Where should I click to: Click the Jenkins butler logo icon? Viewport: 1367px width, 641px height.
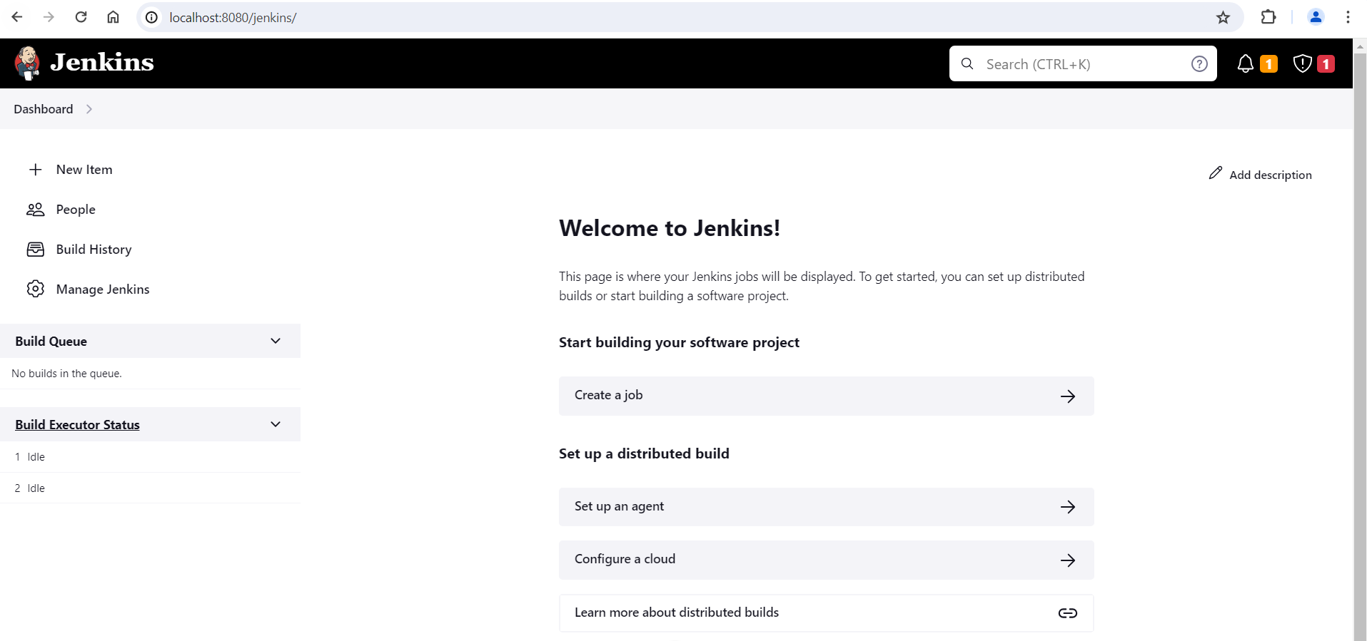pos(27,63)
